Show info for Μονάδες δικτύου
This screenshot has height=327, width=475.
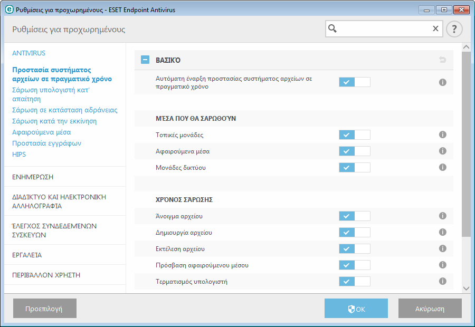(x=443, y=167)
